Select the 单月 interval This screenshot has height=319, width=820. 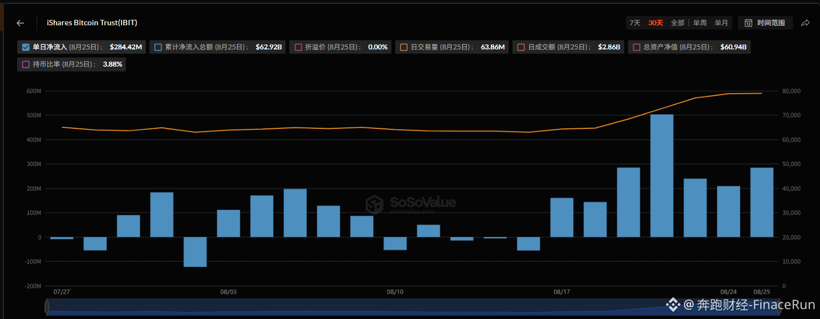click(721, 23)
